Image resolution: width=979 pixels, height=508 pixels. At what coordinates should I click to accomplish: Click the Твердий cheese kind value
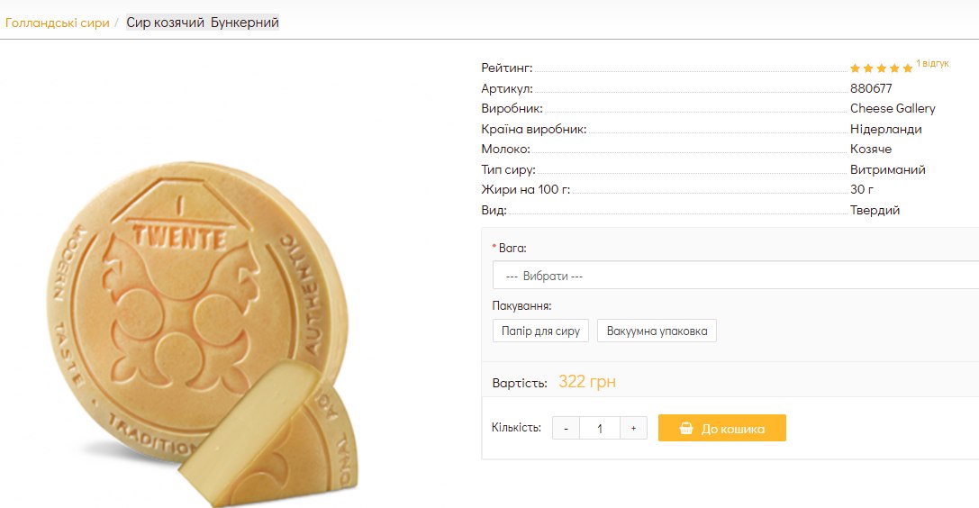(875, 210)
